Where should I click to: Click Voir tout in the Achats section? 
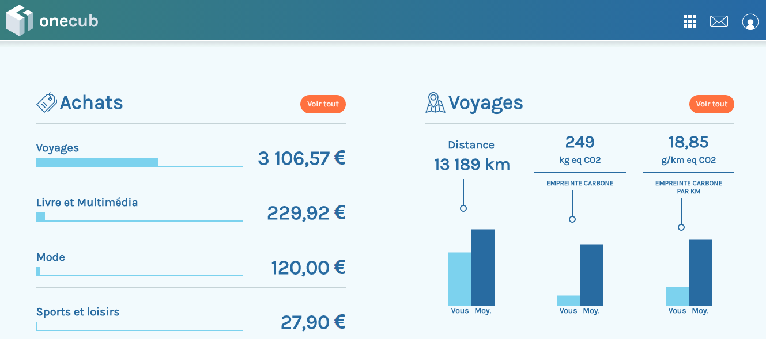point(323,104)
